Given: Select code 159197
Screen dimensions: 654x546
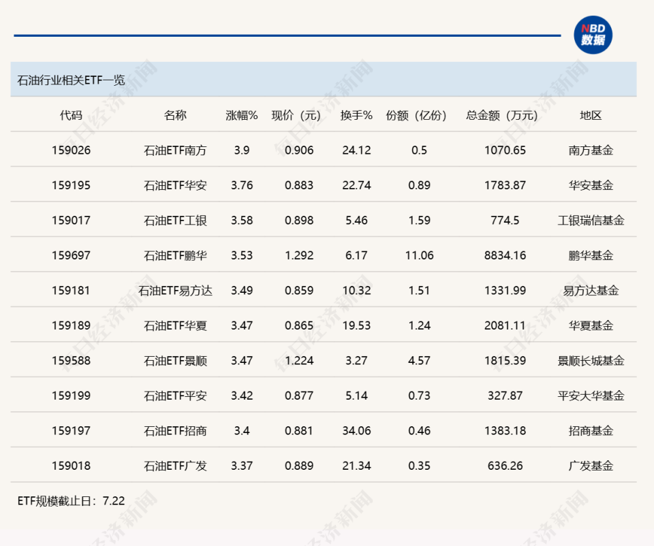Looking at the screenshot, I should 71,430.
